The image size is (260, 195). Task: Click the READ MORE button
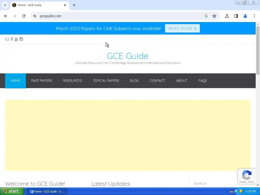pos(182,28)
